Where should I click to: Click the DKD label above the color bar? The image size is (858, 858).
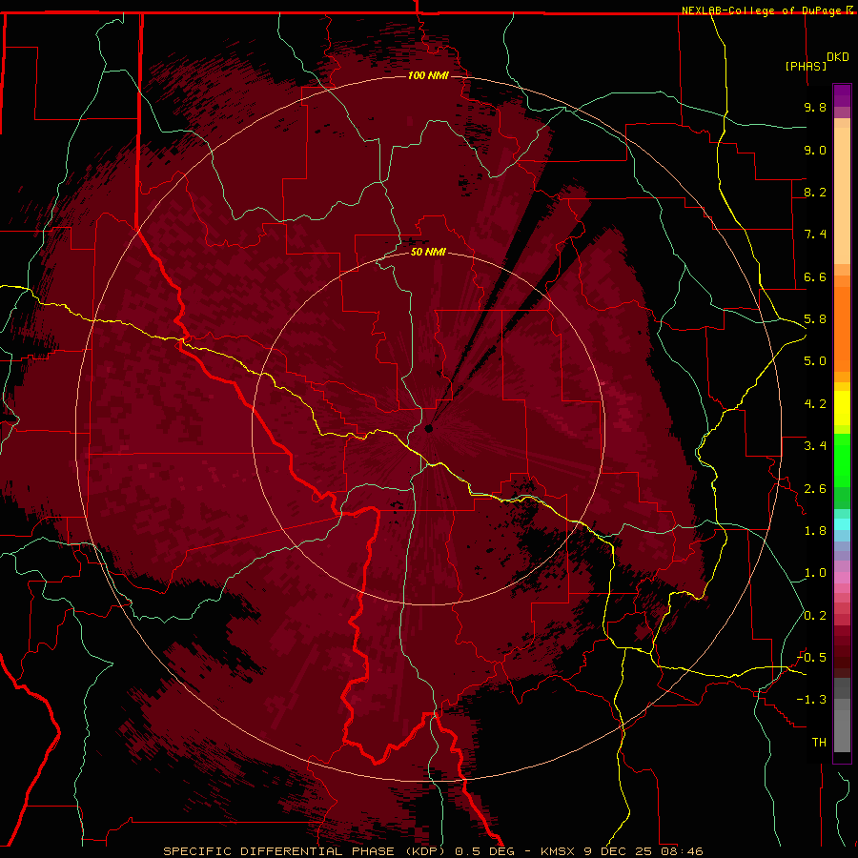tap(838, 57)
